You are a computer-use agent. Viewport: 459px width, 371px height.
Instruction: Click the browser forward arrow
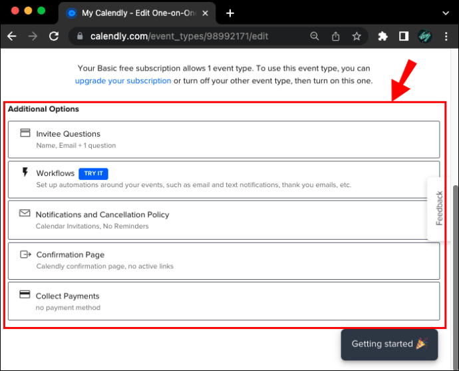33,37
